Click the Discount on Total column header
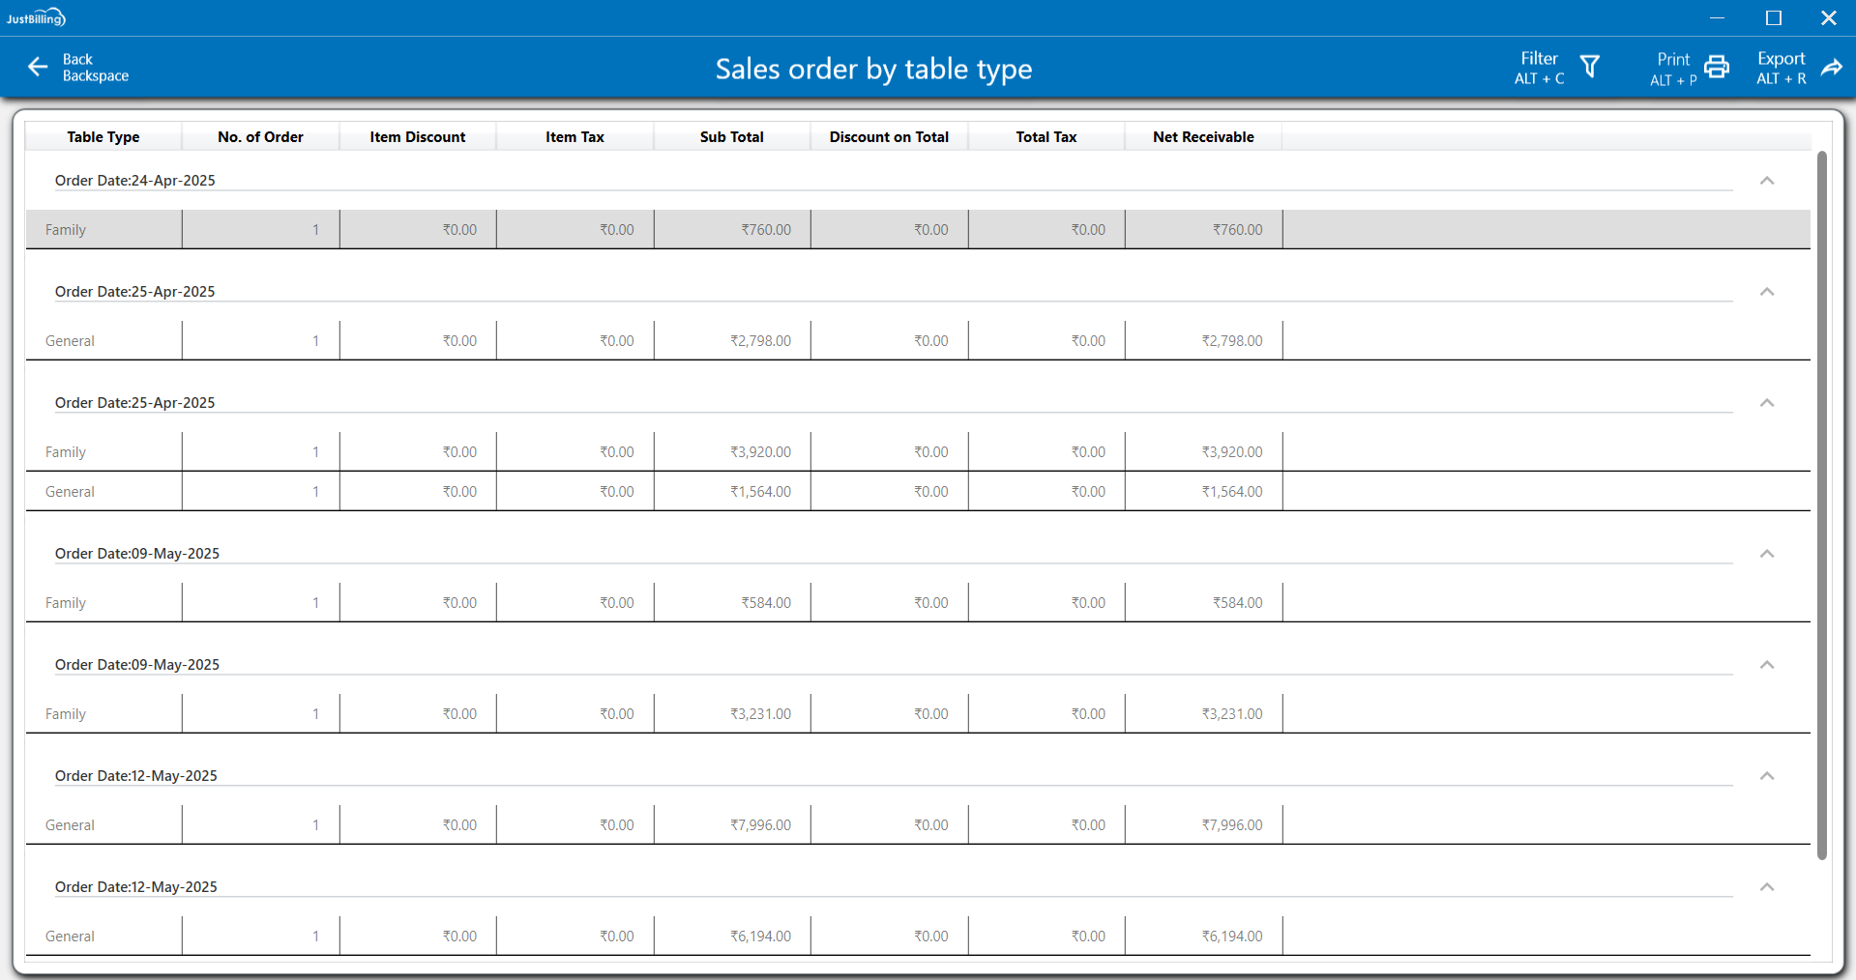 (889, 137)
